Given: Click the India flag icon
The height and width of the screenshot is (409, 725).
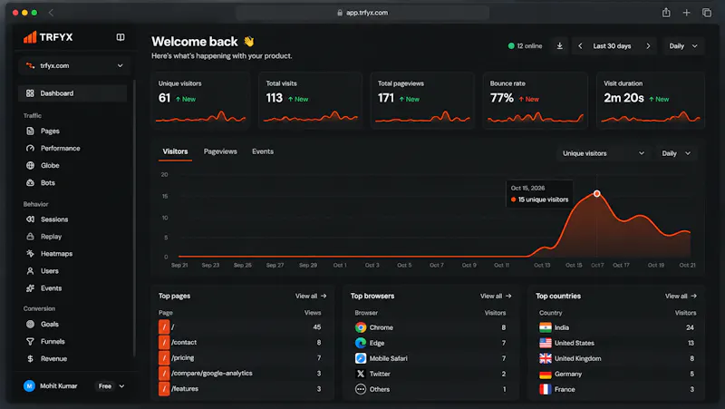Looking at the screenshot, I should click(546, 327).
